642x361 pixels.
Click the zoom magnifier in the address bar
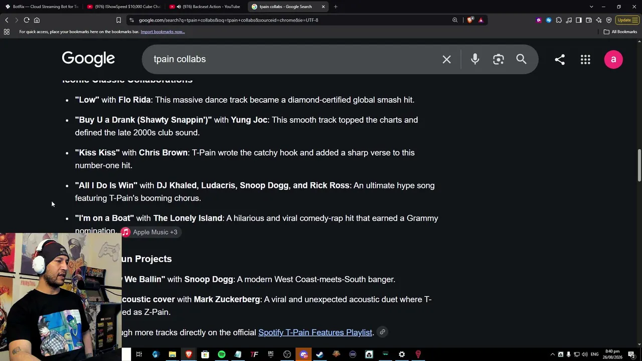[455, 20]
